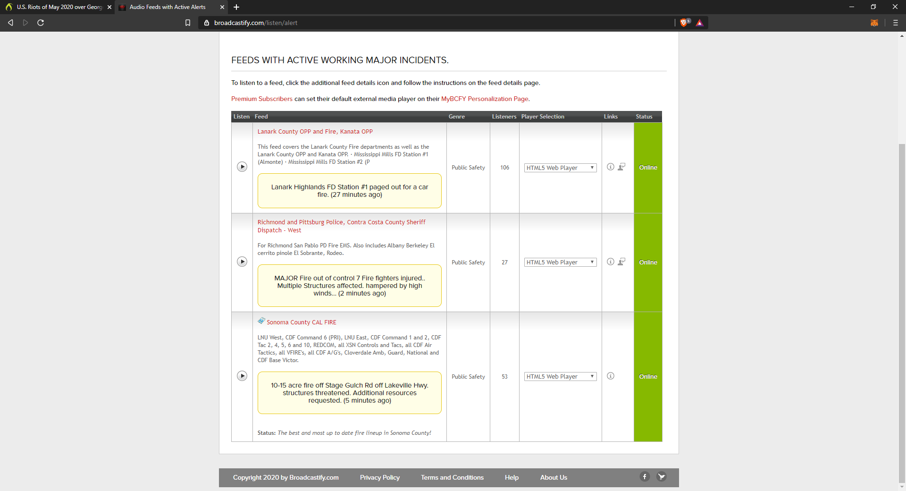Open feed details info icon for Richmond feed

point(611,262)
